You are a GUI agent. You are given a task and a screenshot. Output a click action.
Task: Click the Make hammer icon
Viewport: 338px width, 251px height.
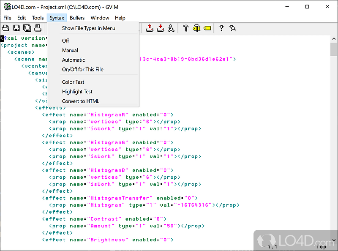(x=185, y=28)
